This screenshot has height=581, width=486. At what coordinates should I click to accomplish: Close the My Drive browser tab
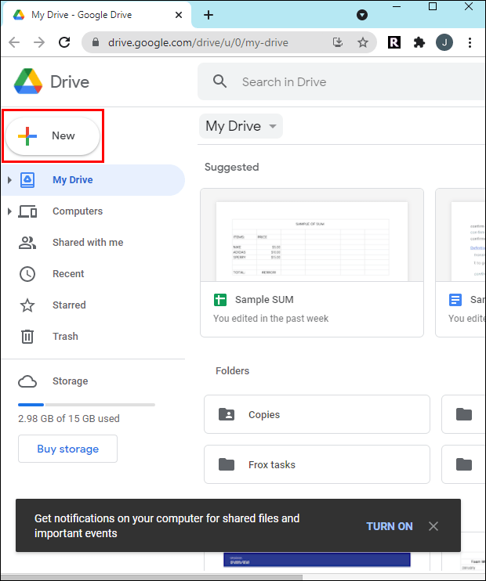[179, 15]
